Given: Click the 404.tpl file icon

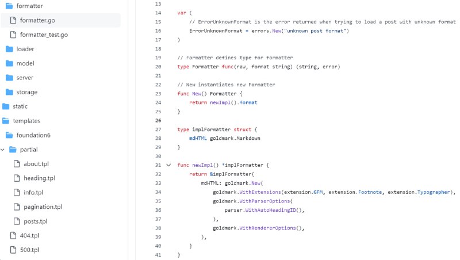Looking at the screenshot, I should (13, 236).
